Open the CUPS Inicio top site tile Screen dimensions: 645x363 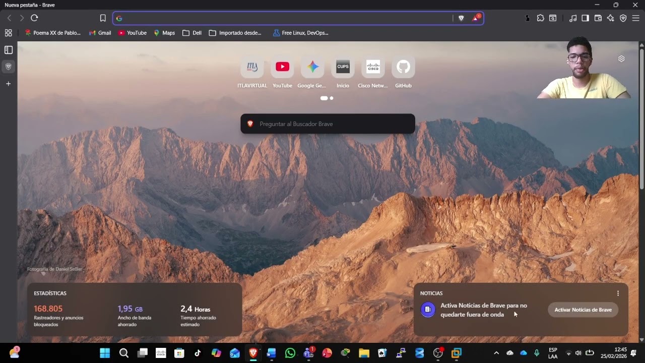[x=343, y=72]
